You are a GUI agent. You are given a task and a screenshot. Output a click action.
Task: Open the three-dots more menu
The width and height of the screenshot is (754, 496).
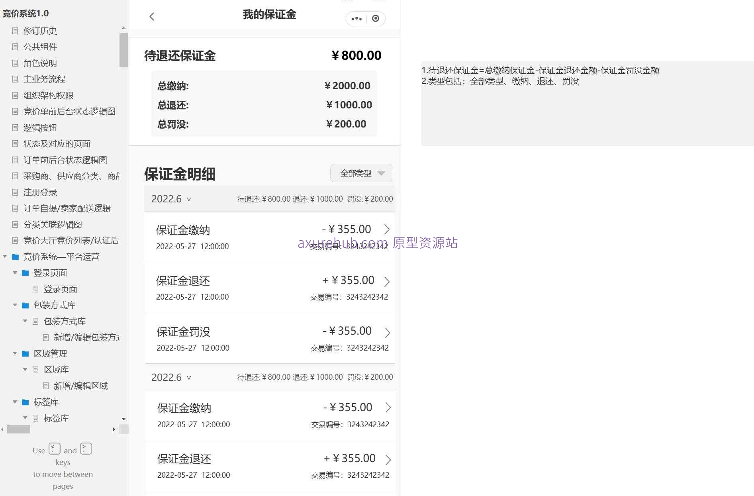click(356, 19)
